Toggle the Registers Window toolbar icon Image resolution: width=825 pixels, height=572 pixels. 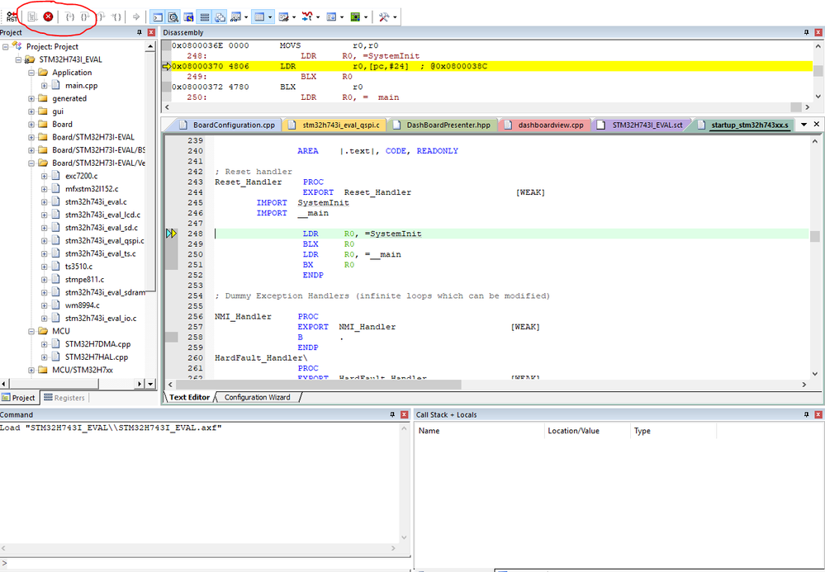click(205, 17)
